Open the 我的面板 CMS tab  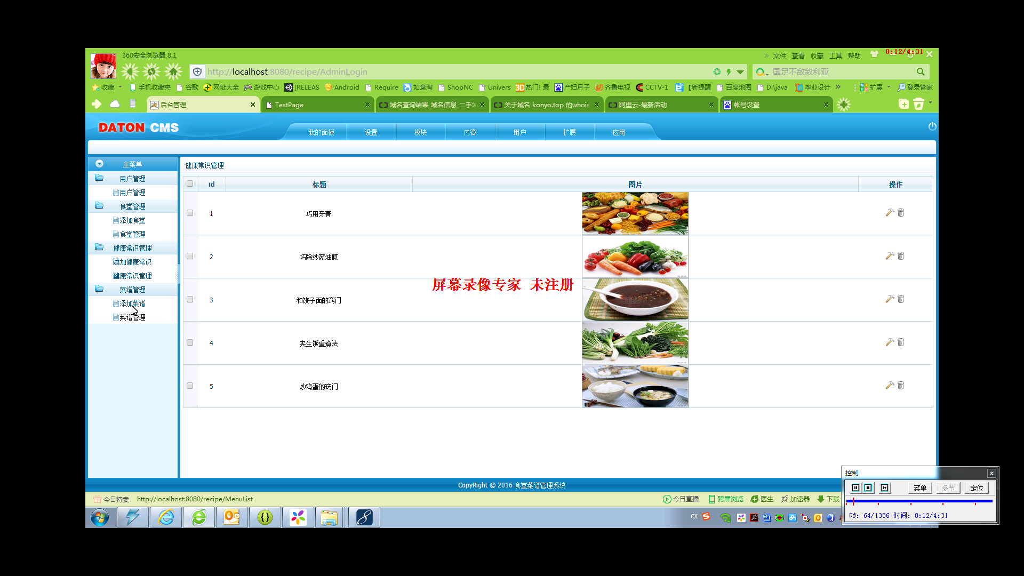pos(321,132)
